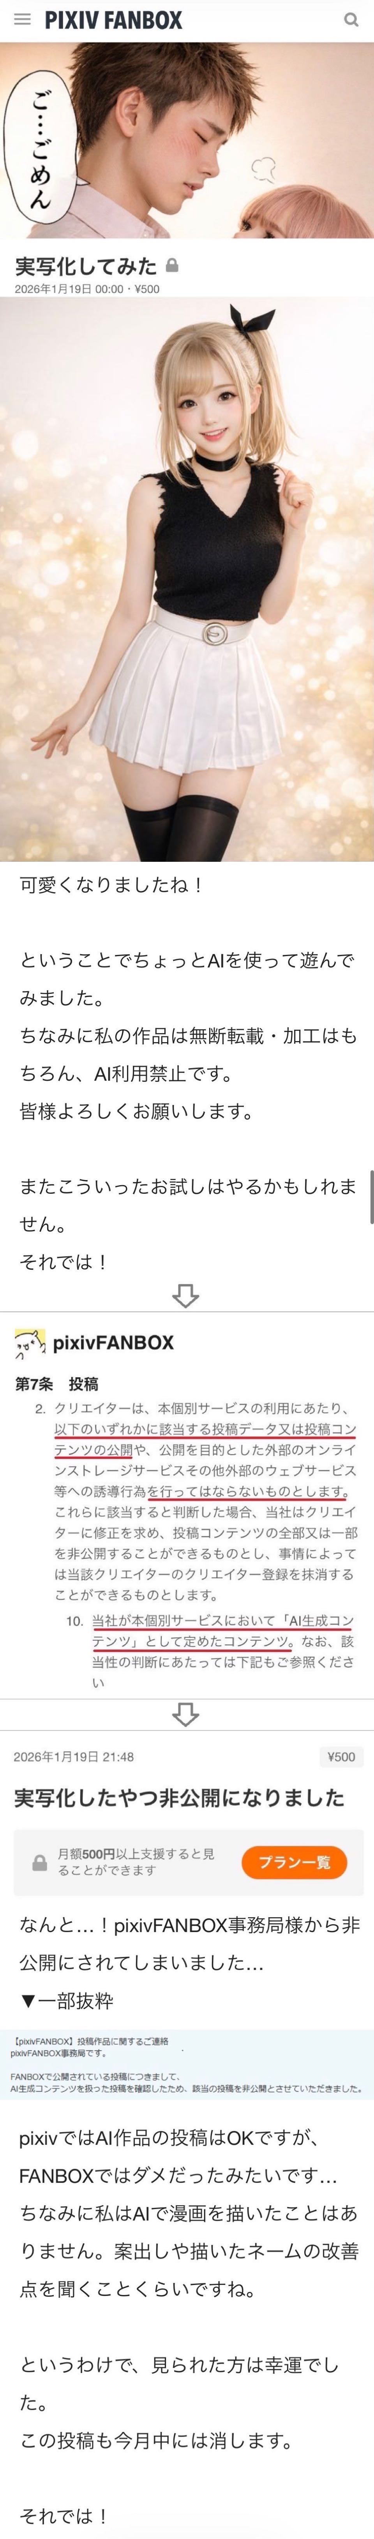Viewport: 374px width, 2539px height.
Task: Open the PIXIV FANBOX logo link
Action: click(x=113, y=20)
